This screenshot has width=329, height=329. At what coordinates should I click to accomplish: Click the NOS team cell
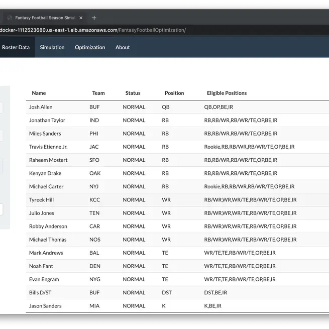(95, 240)
